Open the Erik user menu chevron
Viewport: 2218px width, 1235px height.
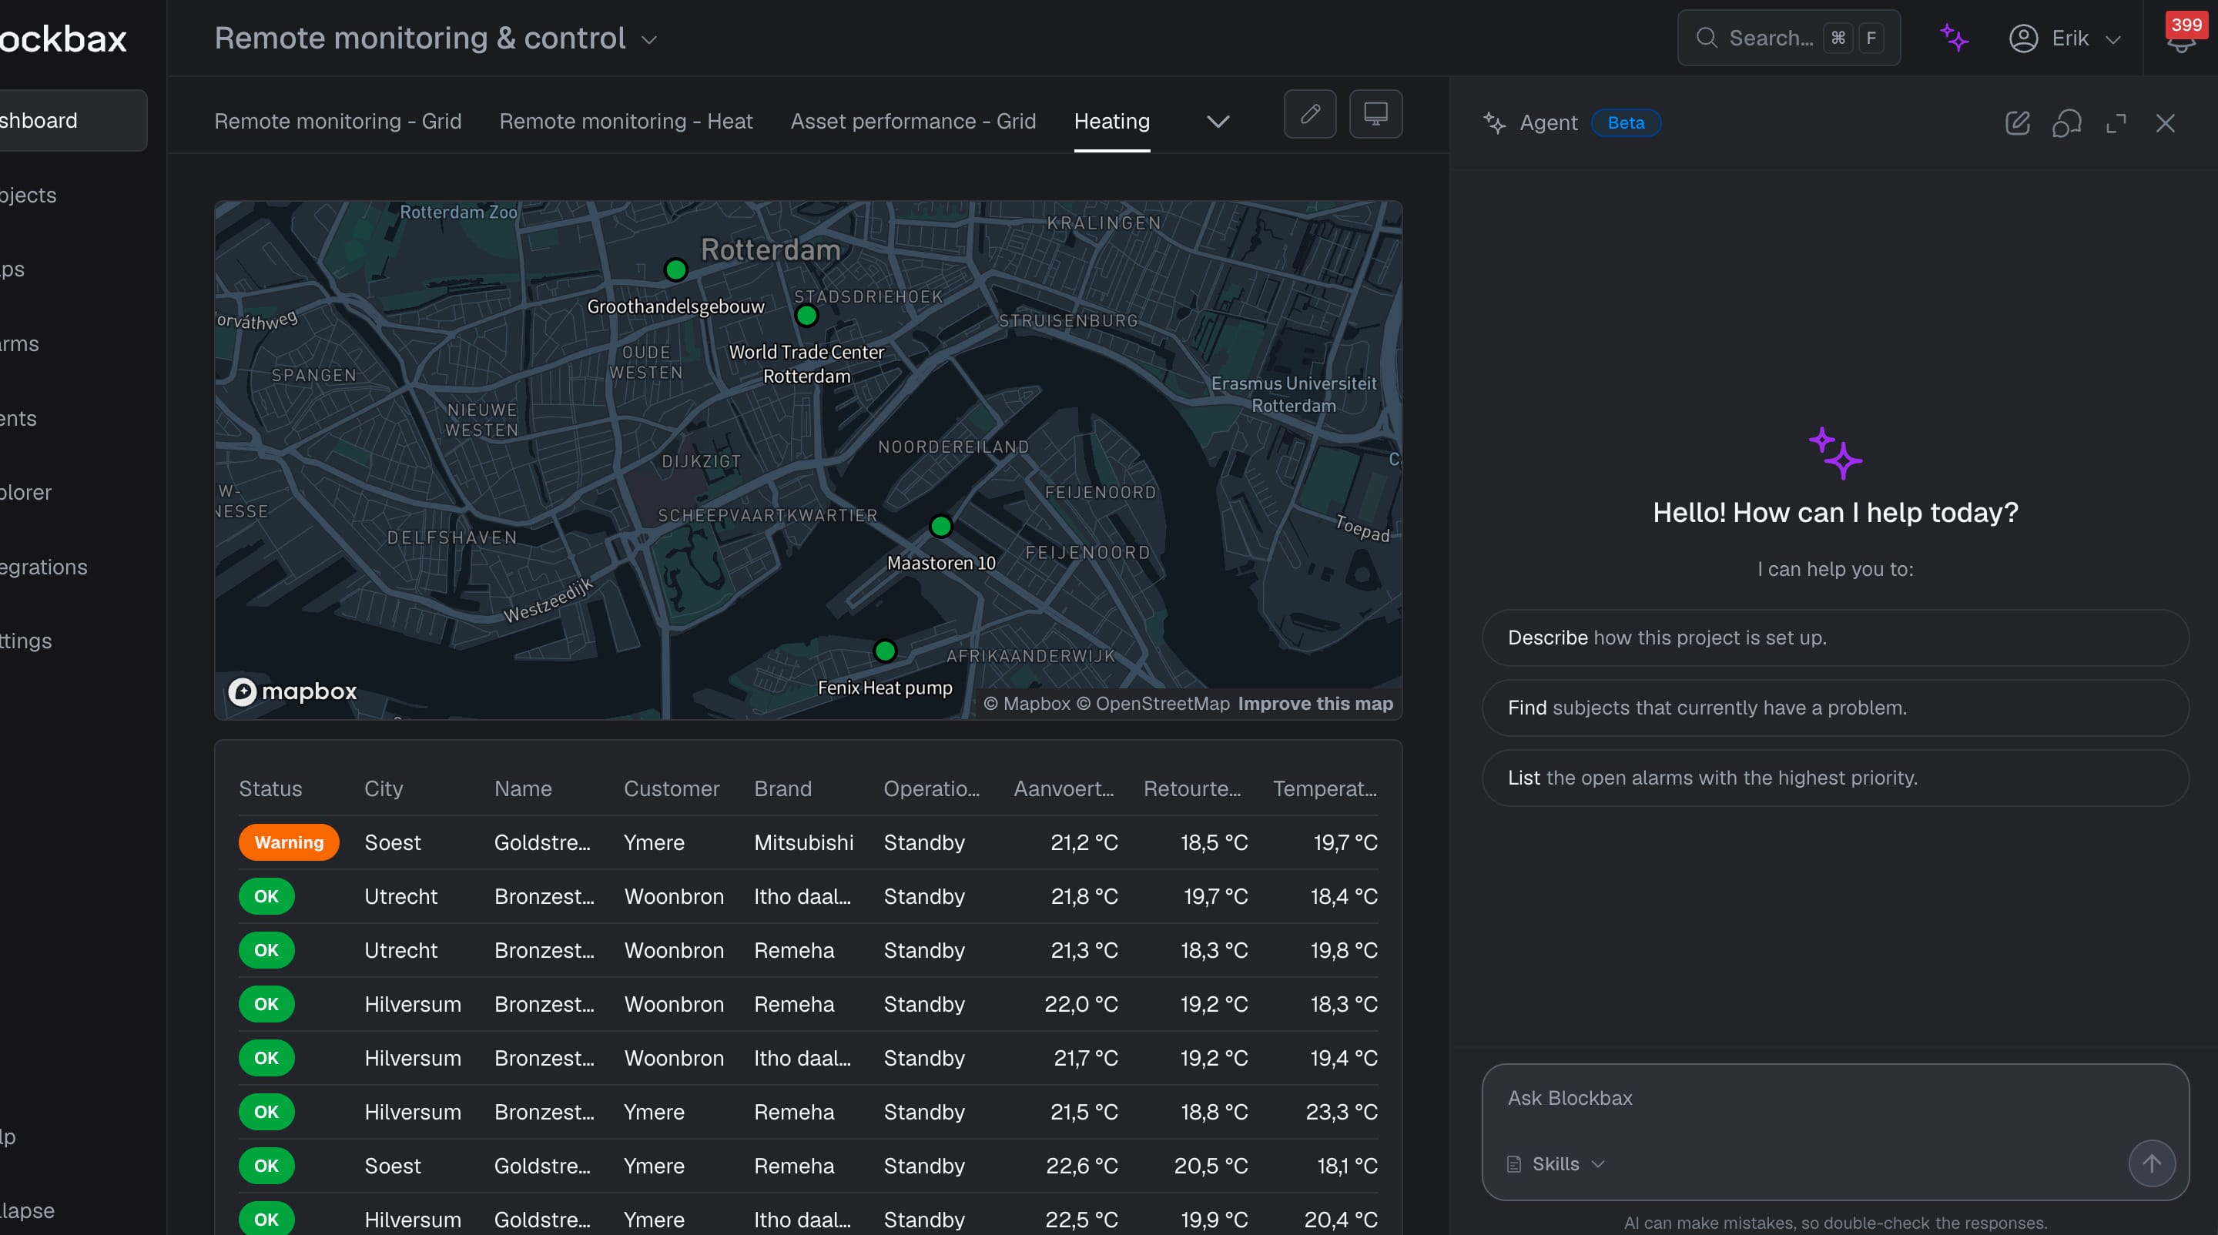(x=2112, y=39)
